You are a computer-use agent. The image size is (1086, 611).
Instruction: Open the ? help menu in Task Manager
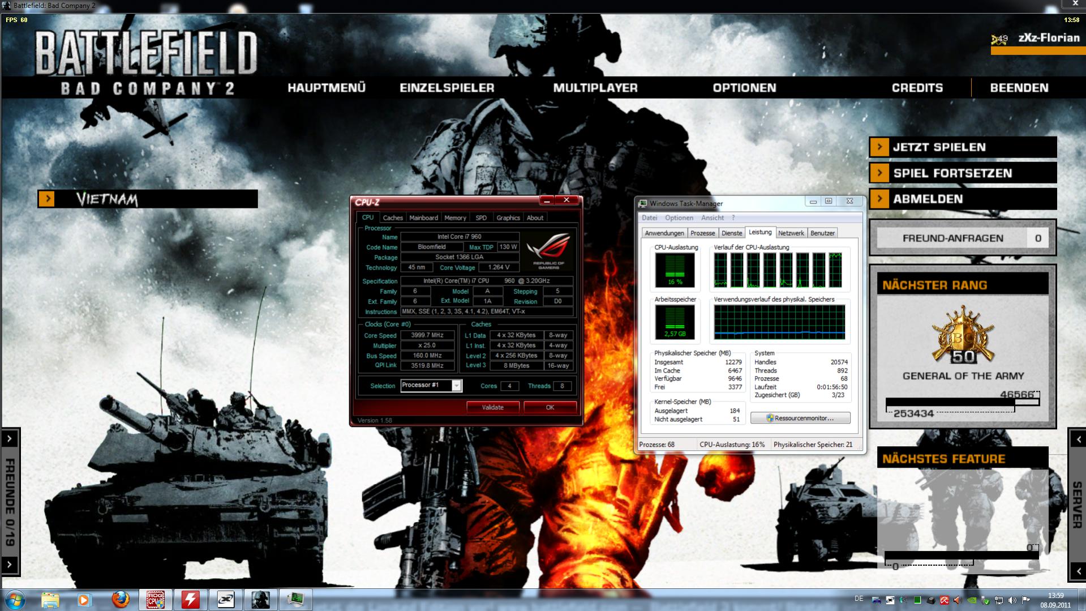pos(733,218)
